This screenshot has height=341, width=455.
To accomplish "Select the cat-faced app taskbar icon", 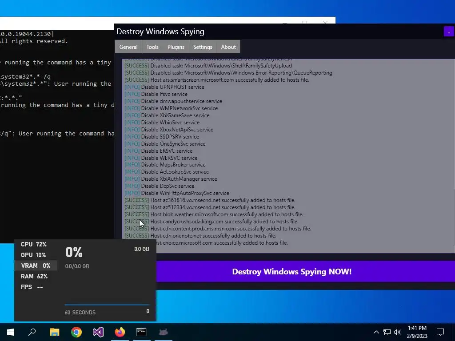I will 164,332.
